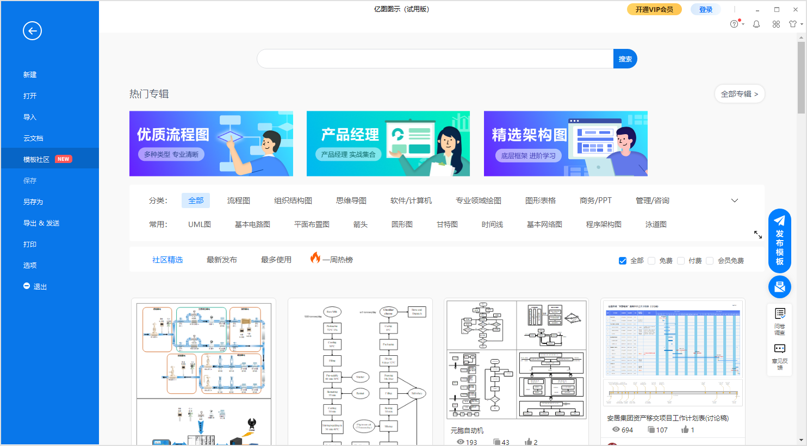Check the 全部 filter checkbox
Screen dimensions: 807x446
[x=623, y=261]
